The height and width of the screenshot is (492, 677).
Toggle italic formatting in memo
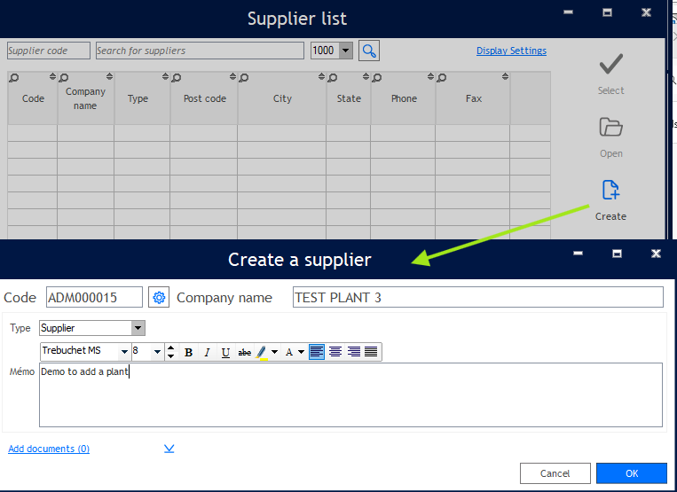pyautogui.click(x=207, y=352)
